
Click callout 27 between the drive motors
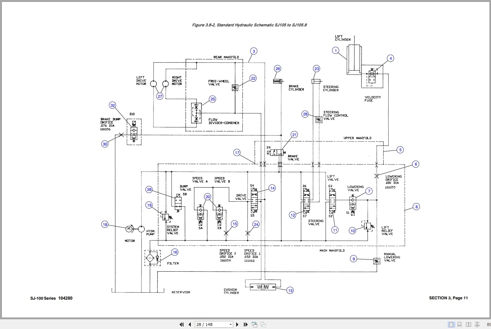(159, 96)
